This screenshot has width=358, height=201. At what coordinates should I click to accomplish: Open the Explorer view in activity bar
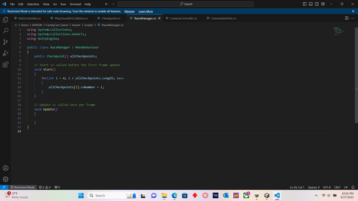(6, 20)
